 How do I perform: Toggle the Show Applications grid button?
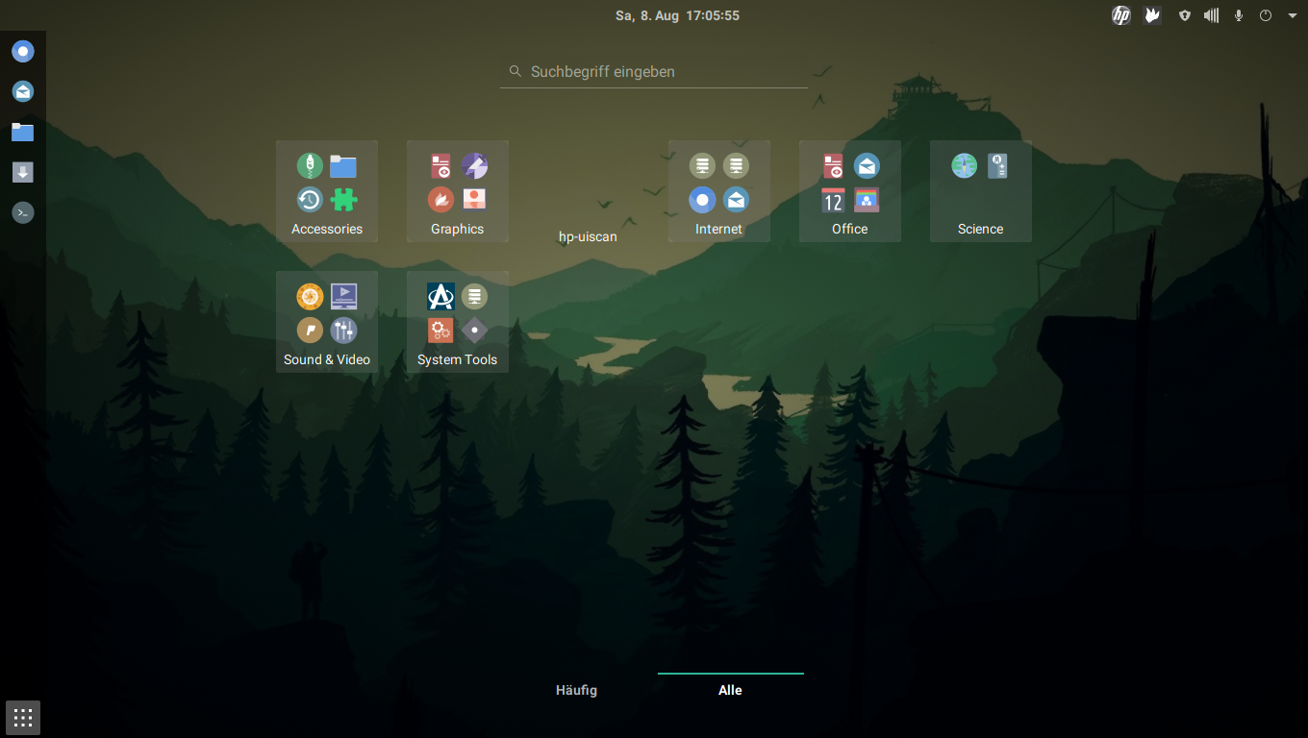click(x=23, y=717)
